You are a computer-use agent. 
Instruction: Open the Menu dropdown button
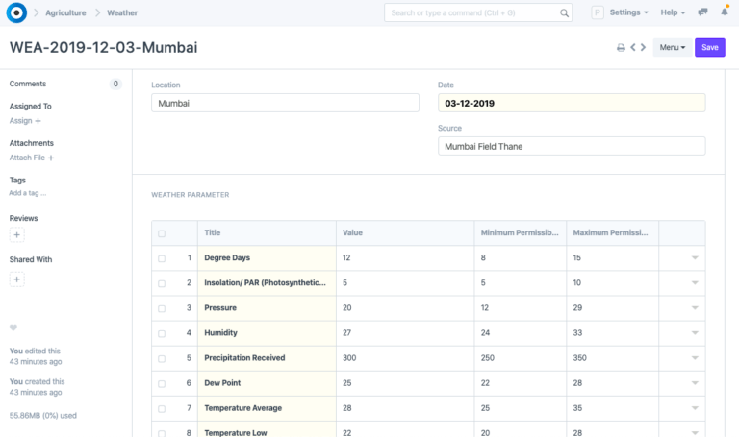tap(672, 48)
